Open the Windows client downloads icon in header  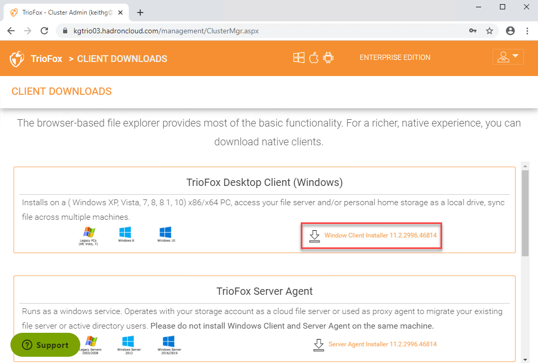(299, 58)
